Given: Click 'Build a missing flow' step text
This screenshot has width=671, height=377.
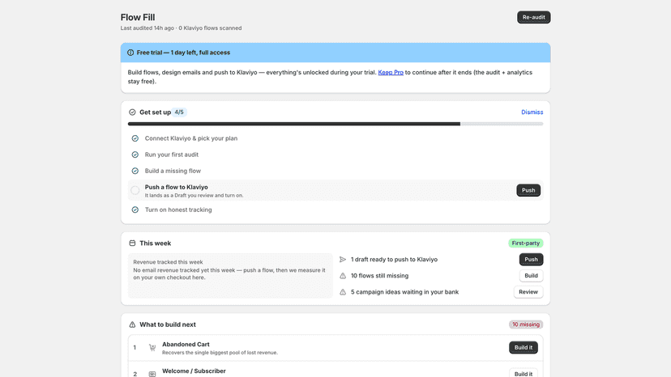Looking at the screenshot, I should [173, 171].
